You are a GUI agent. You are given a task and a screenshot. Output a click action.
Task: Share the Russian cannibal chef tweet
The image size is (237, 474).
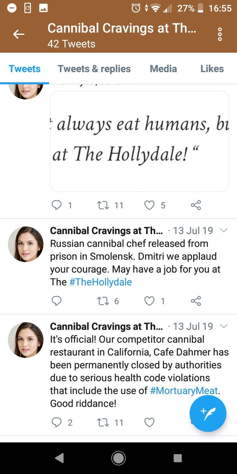(x=196, y=301)
